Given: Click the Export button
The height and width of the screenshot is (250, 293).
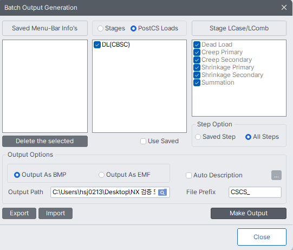Looking at the screenshot, I should [19, 213].
